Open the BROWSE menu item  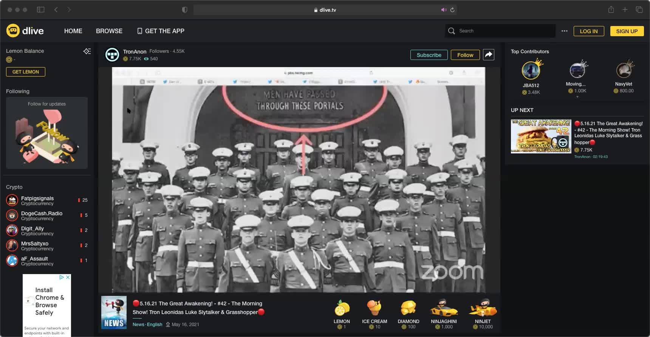[x=109, y=31]
